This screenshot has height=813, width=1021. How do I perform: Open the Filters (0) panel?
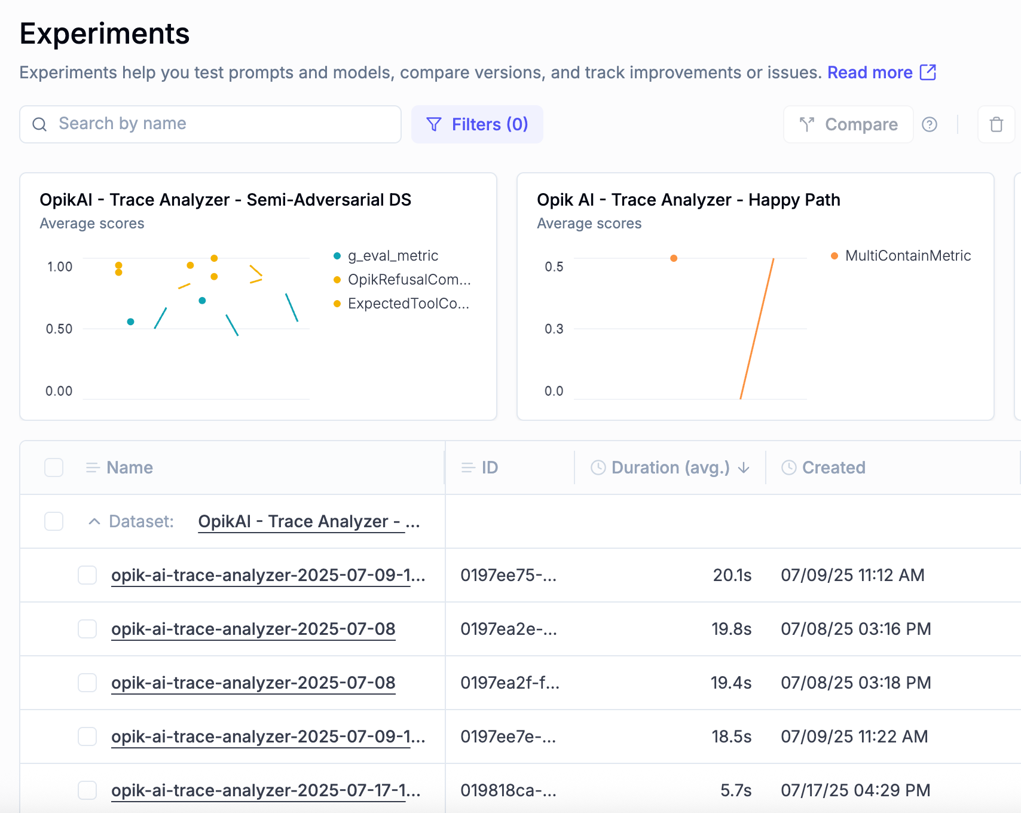pyautogui.click(x=477, y=124)
